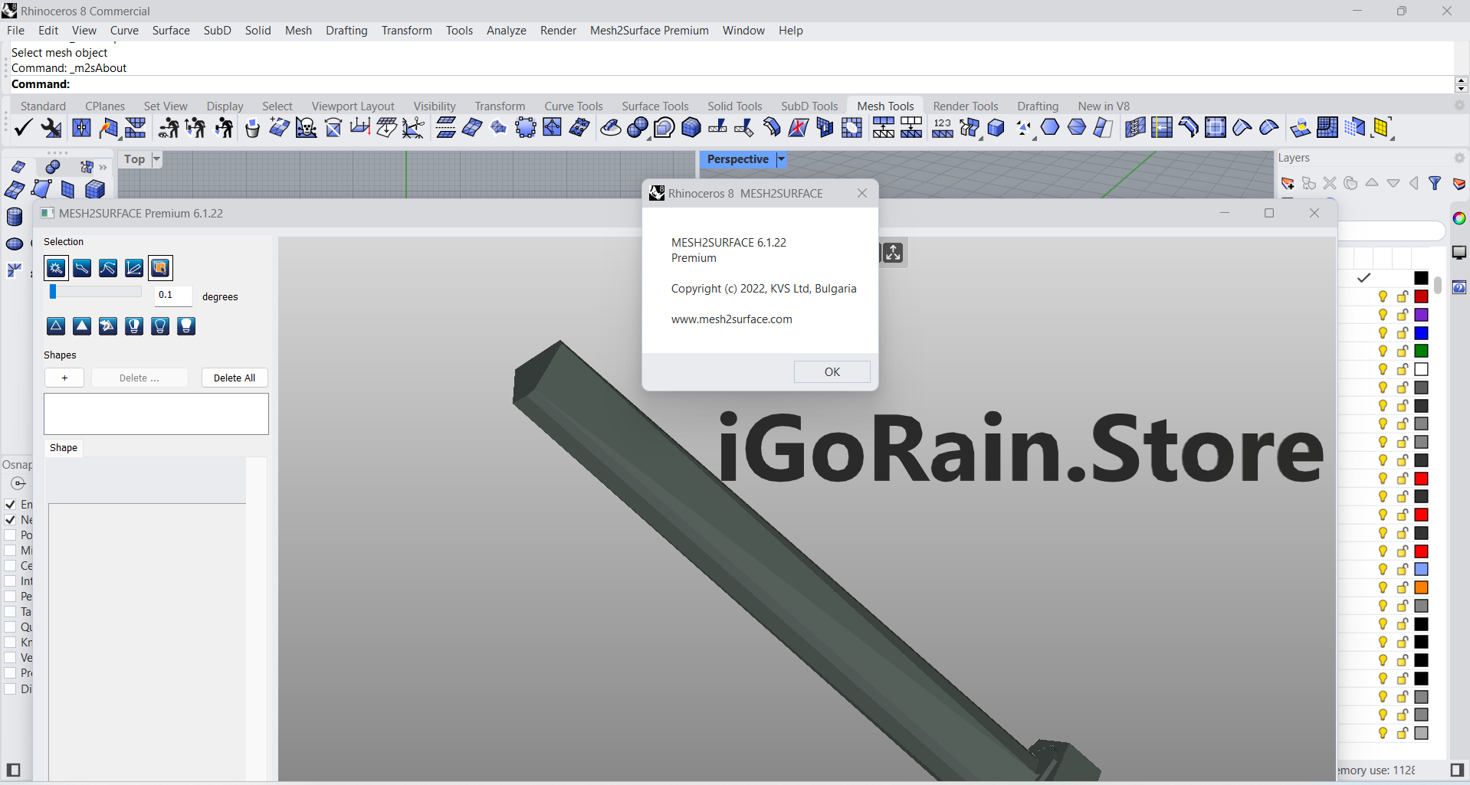Select the magic wand selection tool in Mesh2Surface
The width and height of the screenshot is (1470, 785).
55,268
